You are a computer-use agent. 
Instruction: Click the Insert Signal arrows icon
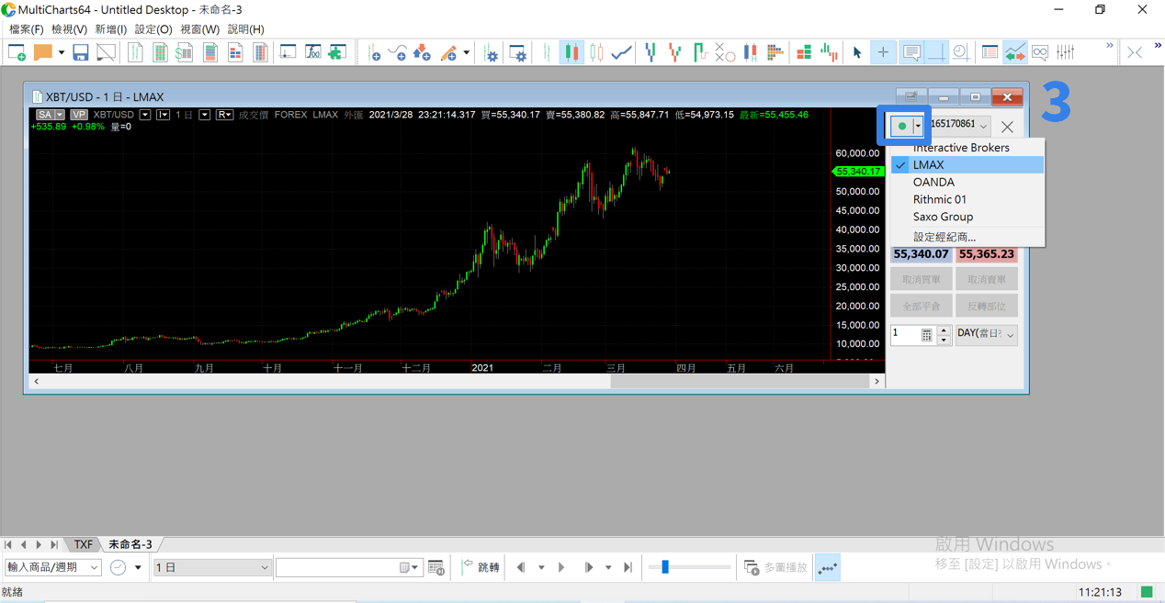(x=423, y=53)
